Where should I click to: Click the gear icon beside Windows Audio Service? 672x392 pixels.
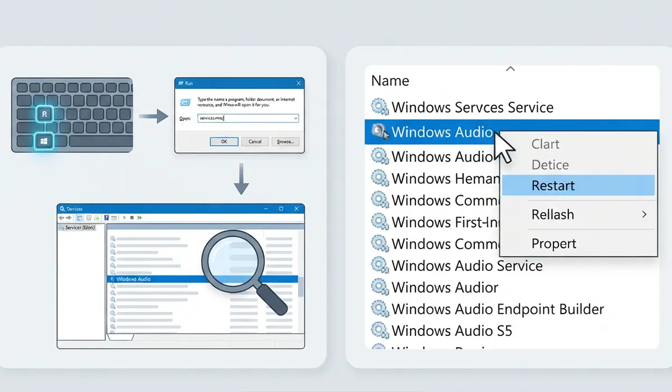tap(380, 265)
